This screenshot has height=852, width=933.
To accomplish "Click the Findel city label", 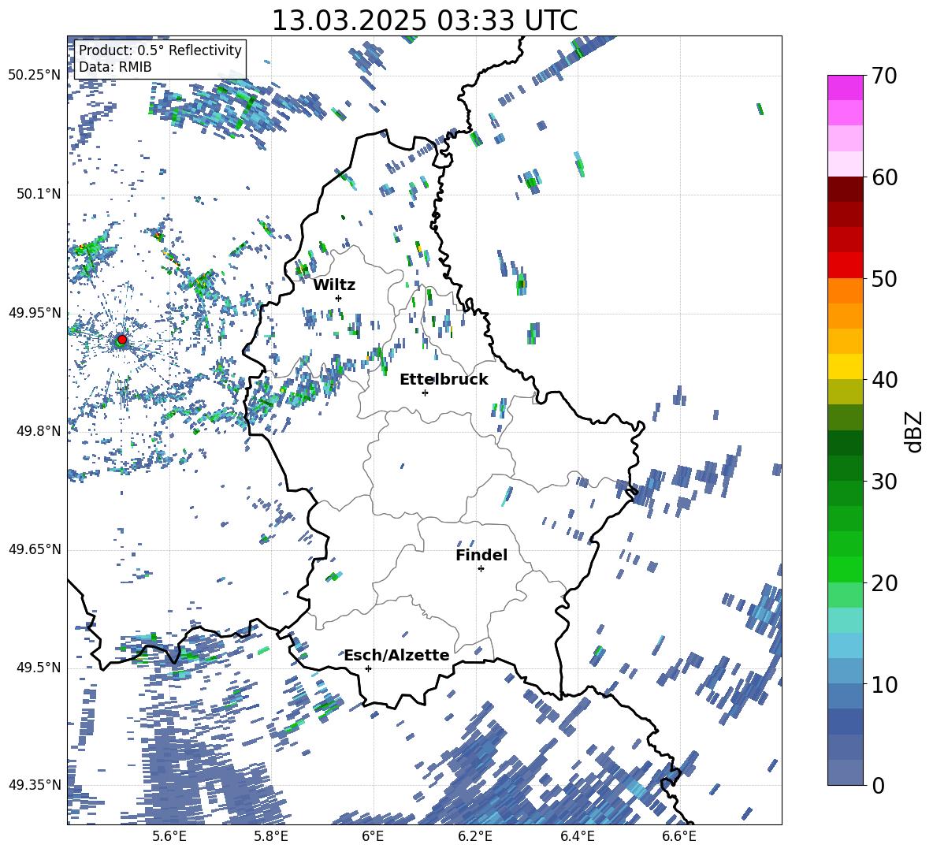I will coord(481,555).
